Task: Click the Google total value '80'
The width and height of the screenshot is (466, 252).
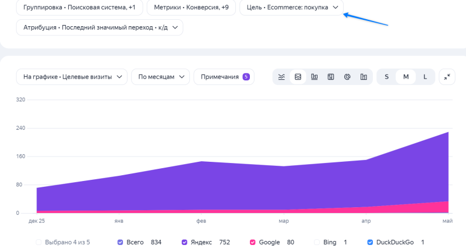Action: pyautogui.click(x=291, y=242)
